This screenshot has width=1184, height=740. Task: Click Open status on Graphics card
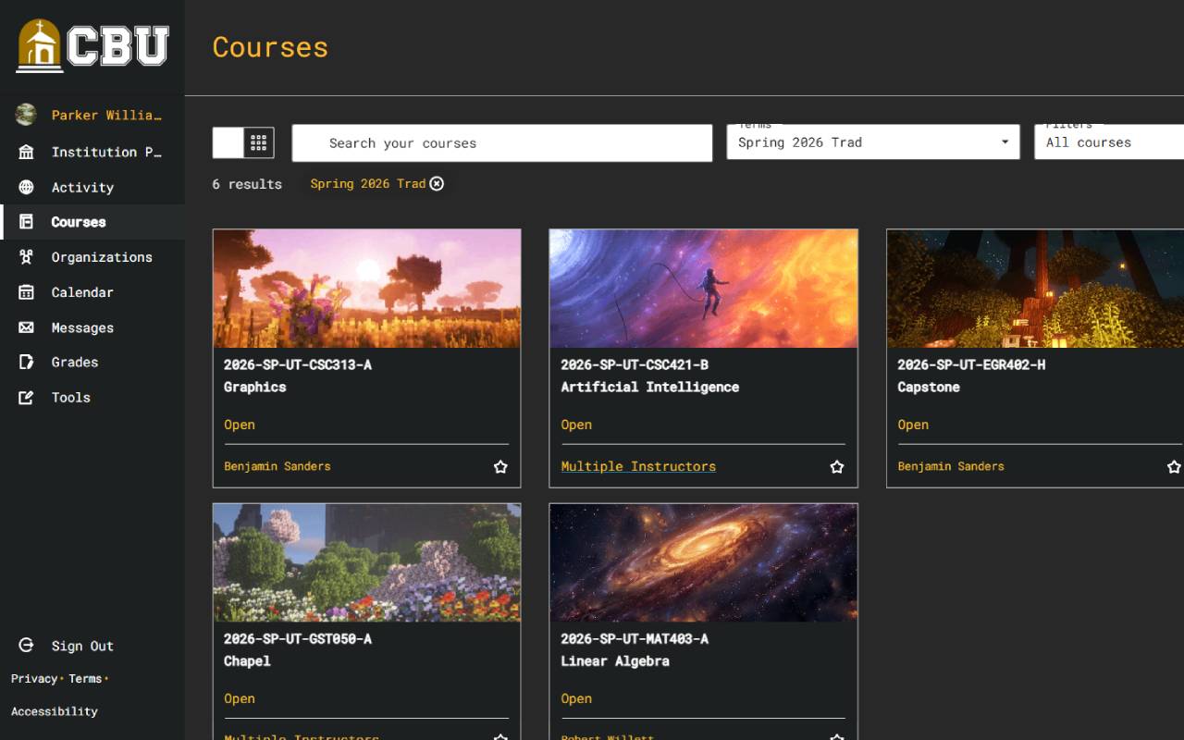240,425
